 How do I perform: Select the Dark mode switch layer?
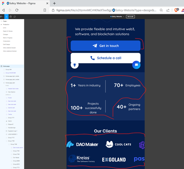(x=18, y=148)
